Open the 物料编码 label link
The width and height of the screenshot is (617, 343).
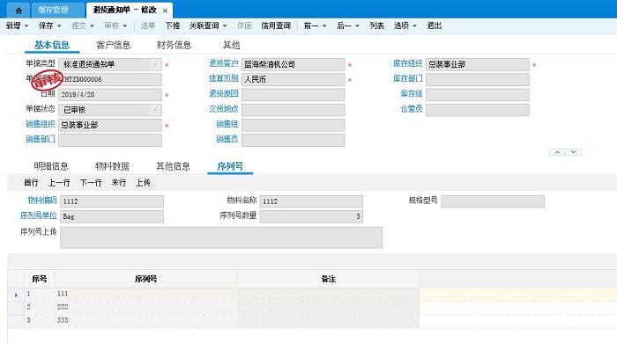pyautogui.click(x=42, y=201)
